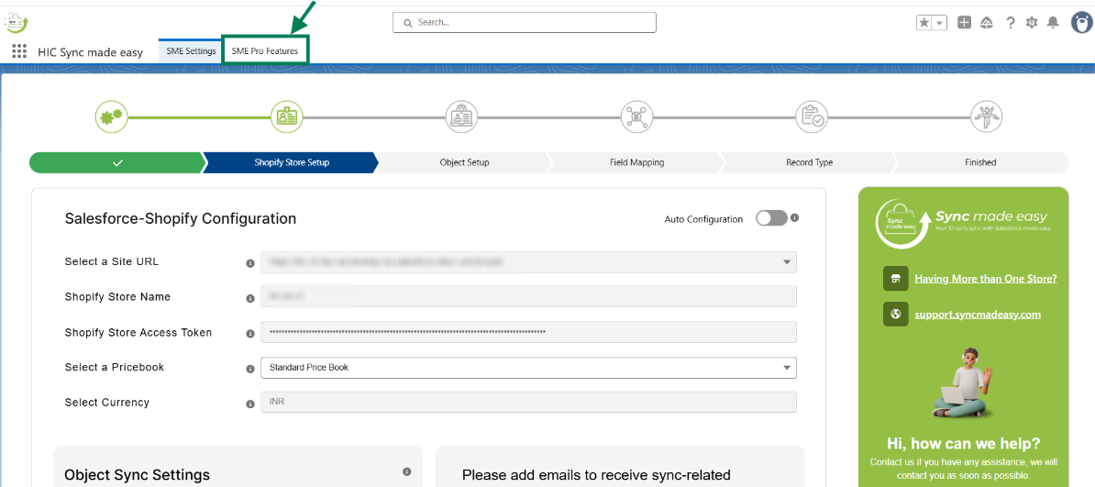Click the Shopify Store Setup ID-card step icon
Image resolution: width=1095 pixels, height=487 pixels.
287,116
